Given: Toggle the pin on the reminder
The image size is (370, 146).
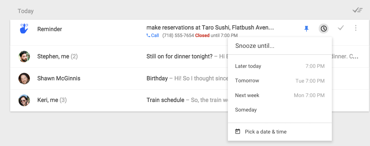Looking at the screenshot, I should (307, 29).
